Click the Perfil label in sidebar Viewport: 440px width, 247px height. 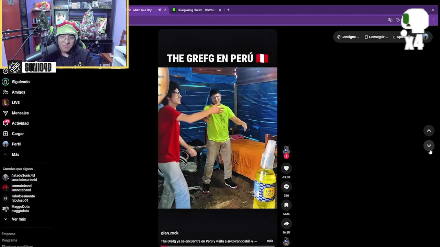pyautogui.click(x=16, y=144)
